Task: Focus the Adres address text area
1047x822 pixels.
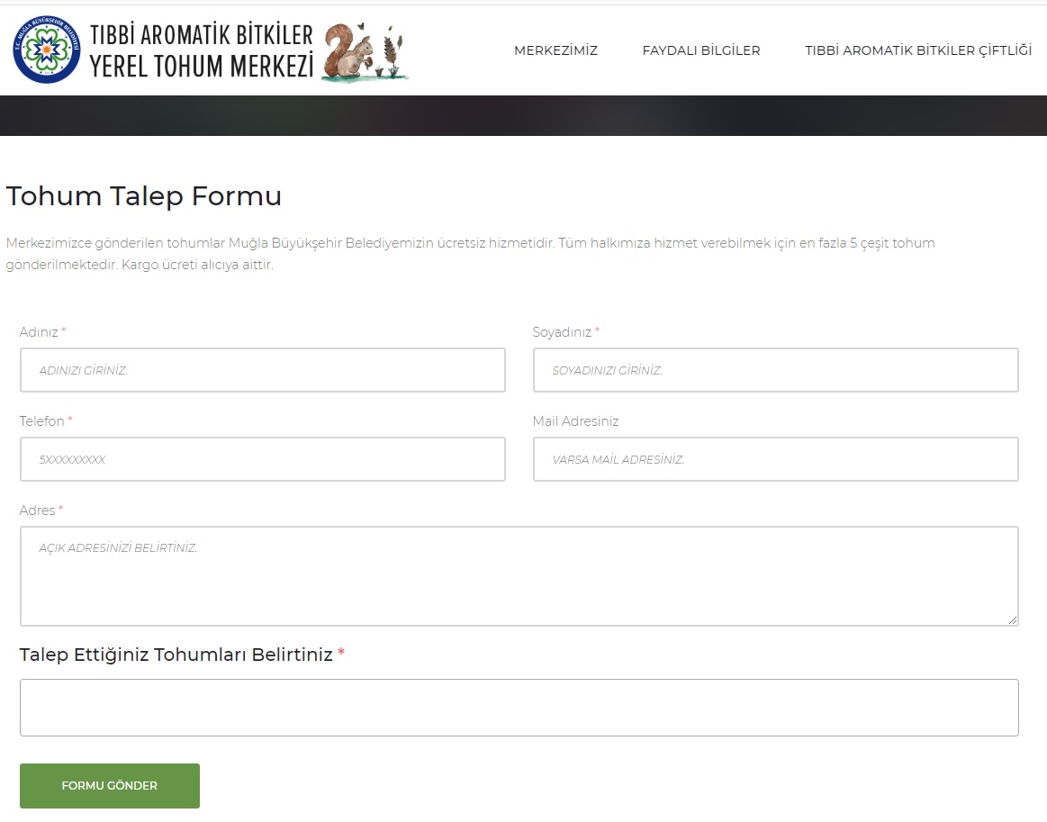Action: click(x=519, y=576)
